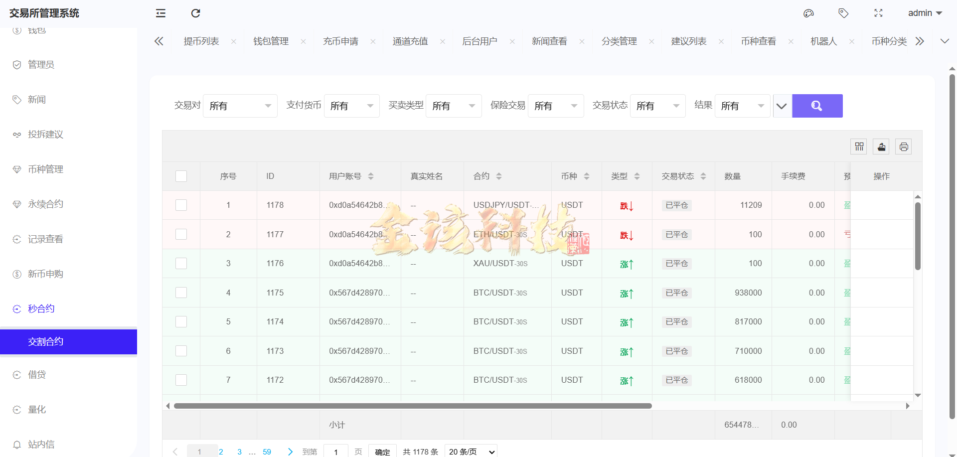Click the refresh icon in the top toolbar
Screen dimensions: 957x457
coord(195,13)
